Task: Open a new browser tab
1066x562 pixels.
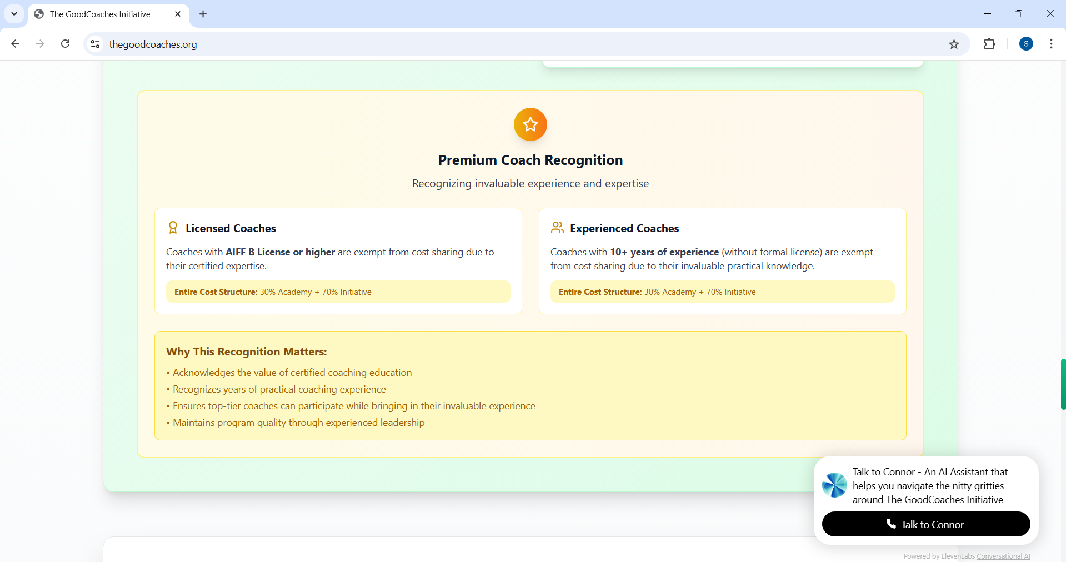Action: click(x=203, y=14)
